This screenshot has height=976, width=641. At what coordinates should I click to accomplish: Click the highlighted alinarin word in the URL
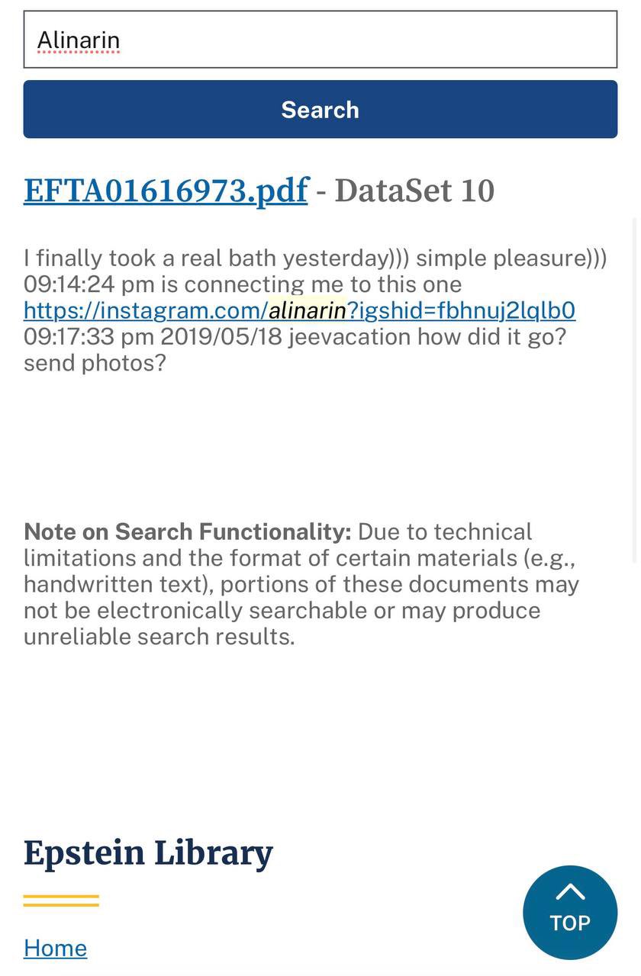pyautogui.click(x=307, y=310)
